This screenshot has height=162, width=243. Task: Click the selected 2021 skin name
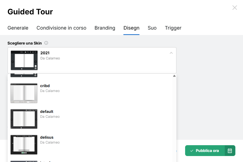pyautogui.click(x=45, y=53)
